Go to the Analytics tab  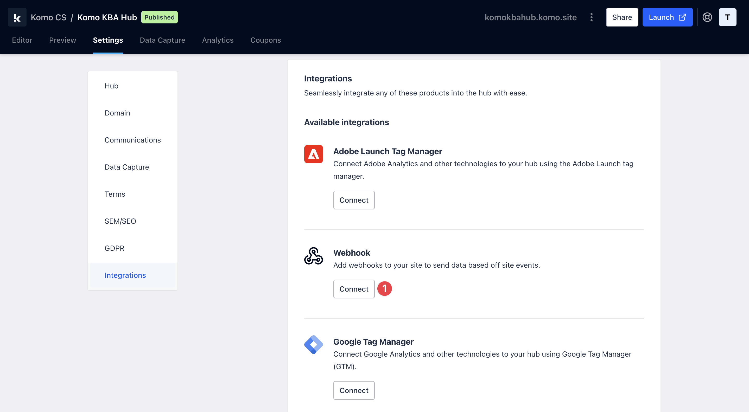tap(218, 40)
